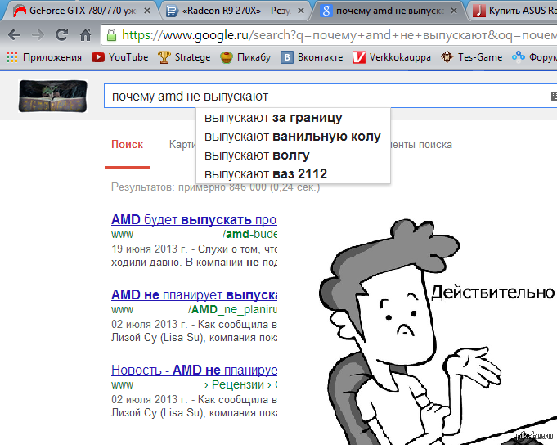This screenshot has height=445, width=557.
Task: Open the Пикабу bookmark
Action: pyautogui.click(x=245, y=57)
